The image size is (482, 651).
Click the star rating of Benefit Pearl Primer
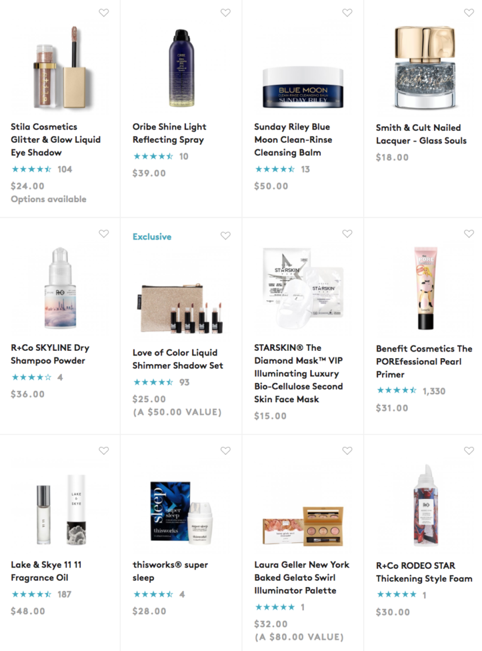[396, 390]
